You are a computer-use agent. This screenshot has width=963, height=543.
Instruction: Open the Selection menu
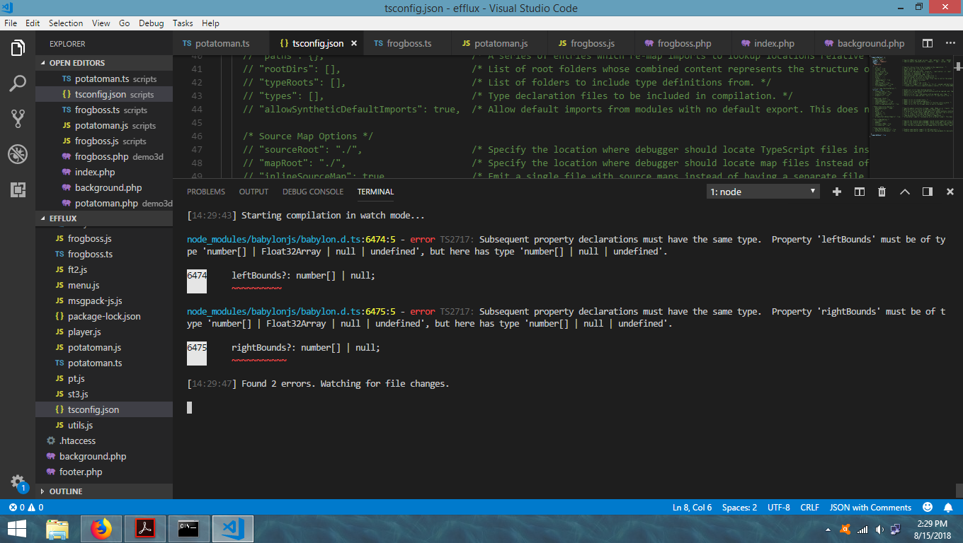[65, 23]
